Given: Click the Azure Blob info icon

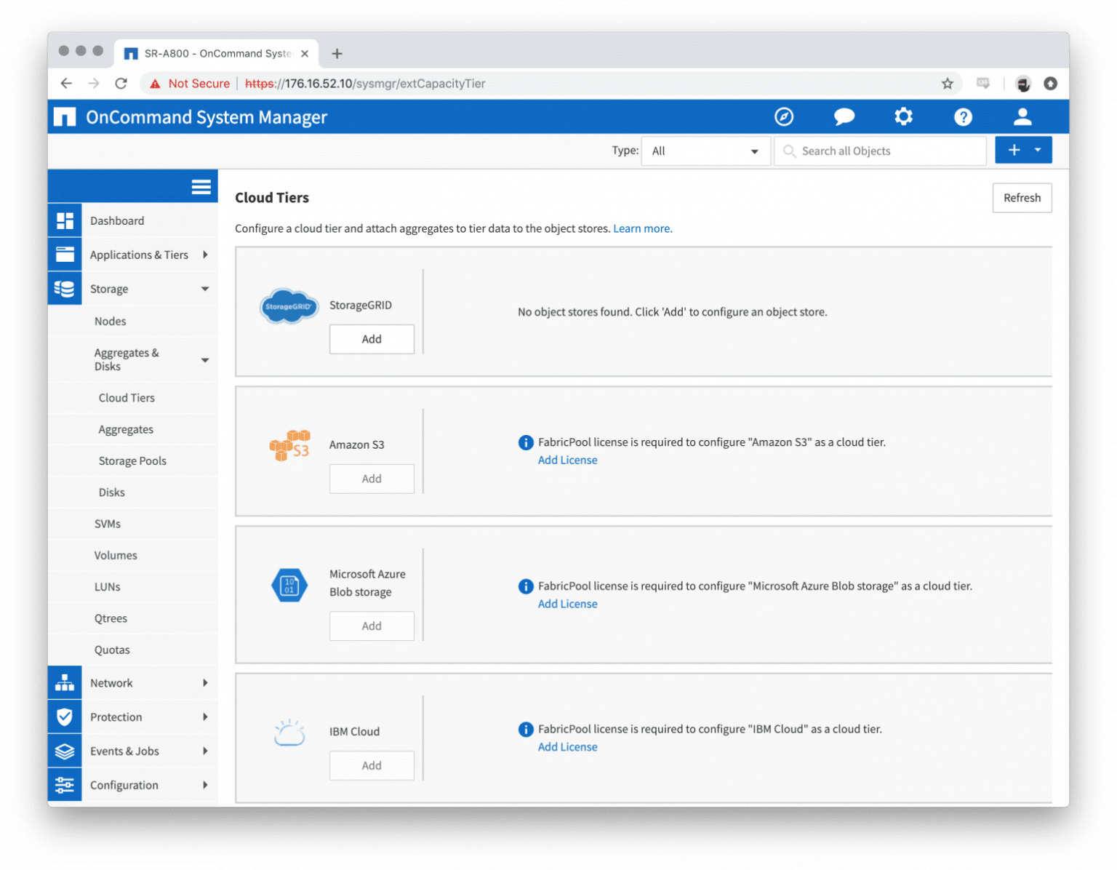Looking at the screenshot, I should pyautogui.click(x=526, y=586).
